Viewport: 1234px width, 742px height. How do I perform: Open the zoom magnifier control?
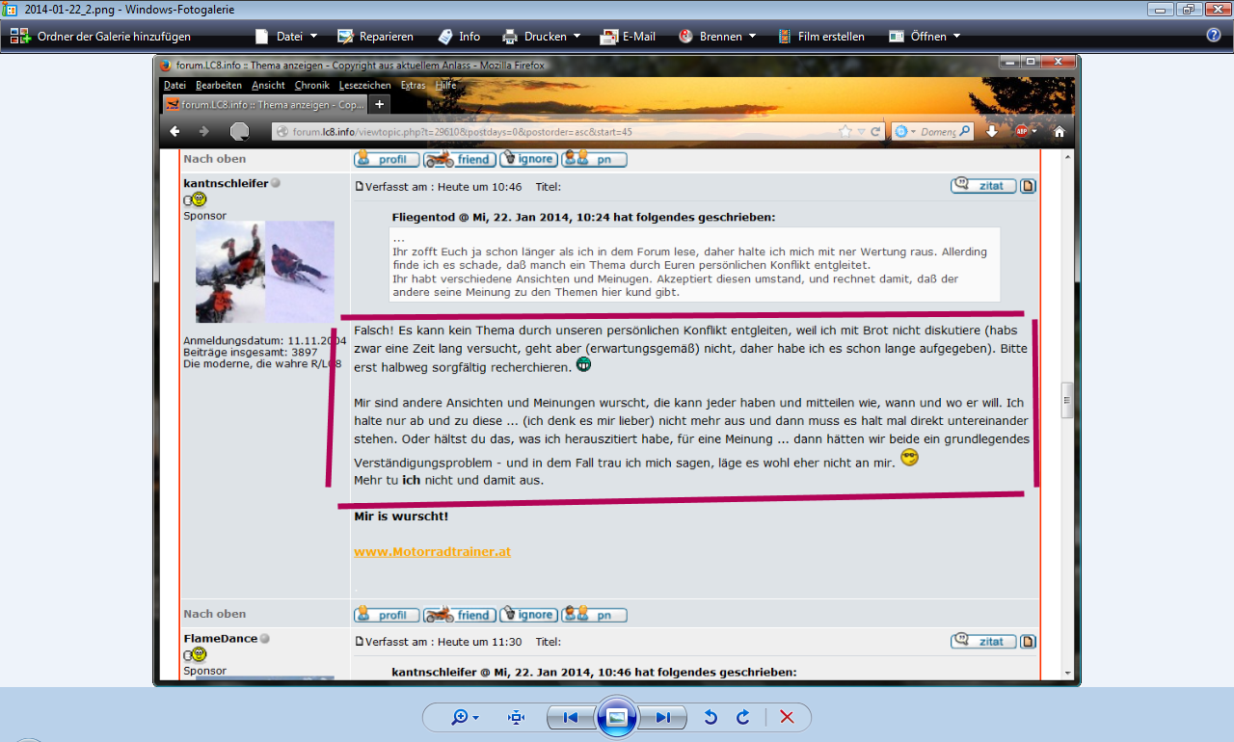coord(465,717)
